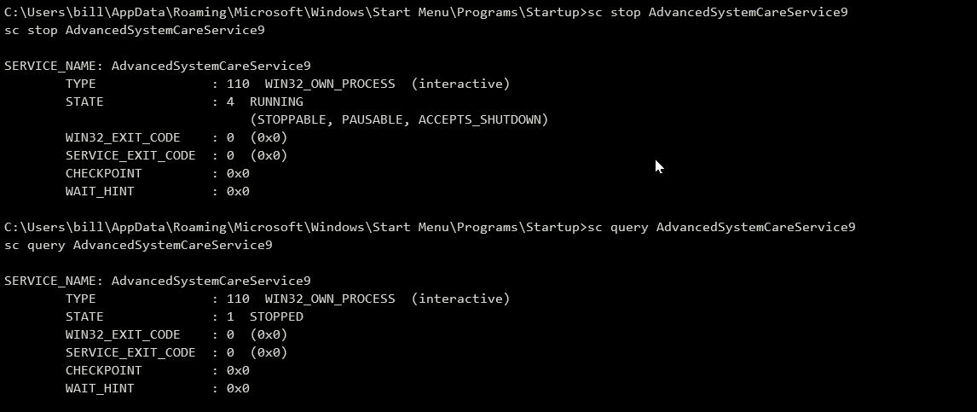Click the first '(interactive)' text

coord(460,84)
